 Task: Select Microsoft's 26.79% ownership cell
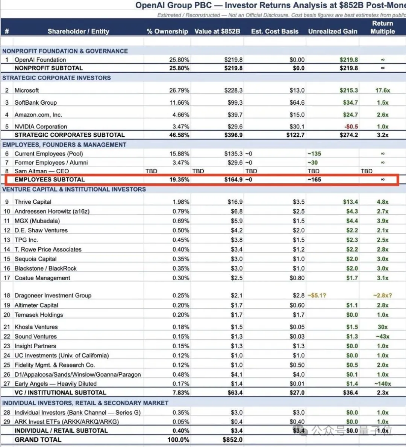[179, 90]
